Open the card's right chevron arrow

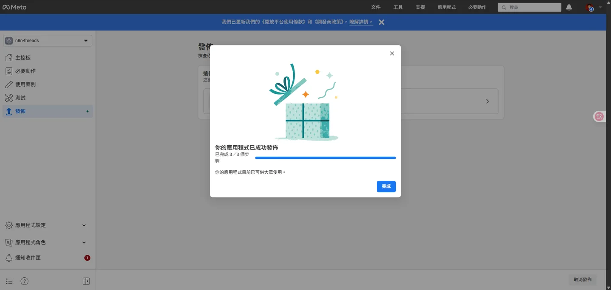pyautogui.click(x=488, y=101)
